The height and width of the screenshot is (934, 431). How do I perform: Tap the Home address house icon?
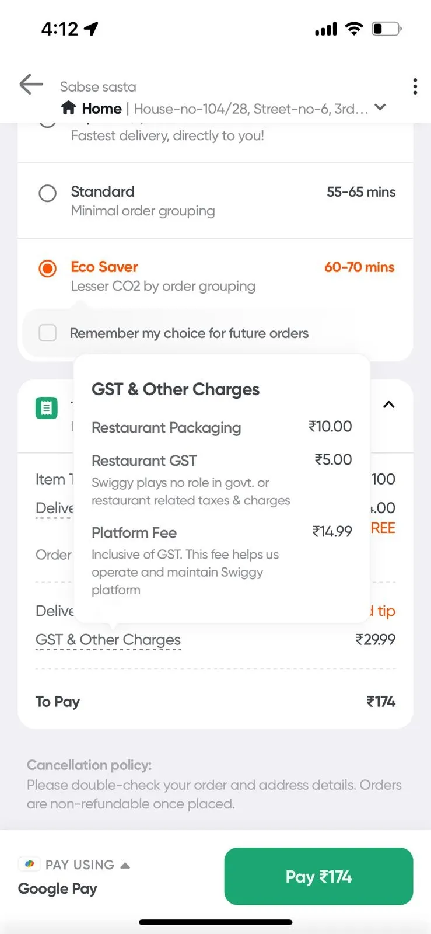[69, 108]
